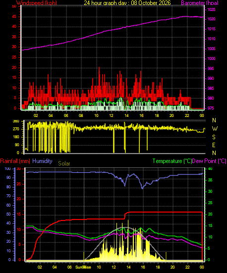
Task: Click the "E" compass label
Action: (214, 145)
